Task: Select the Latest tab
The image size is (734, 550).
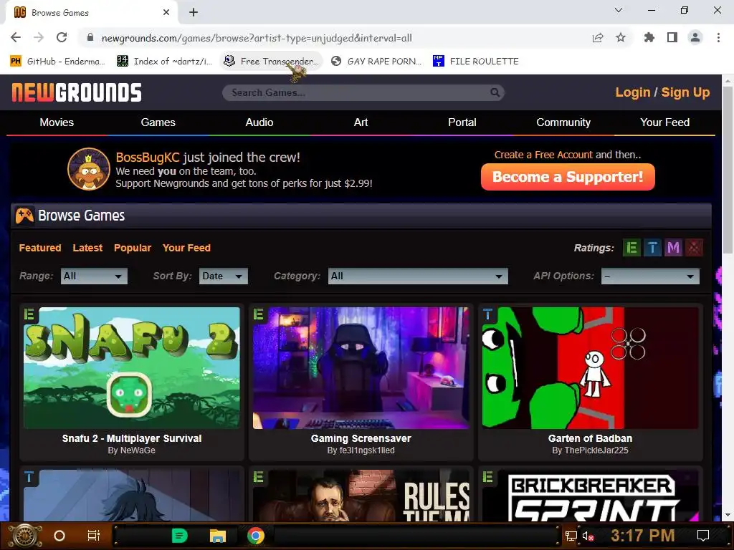Action: pyautogui.click(x=87, y=248)
